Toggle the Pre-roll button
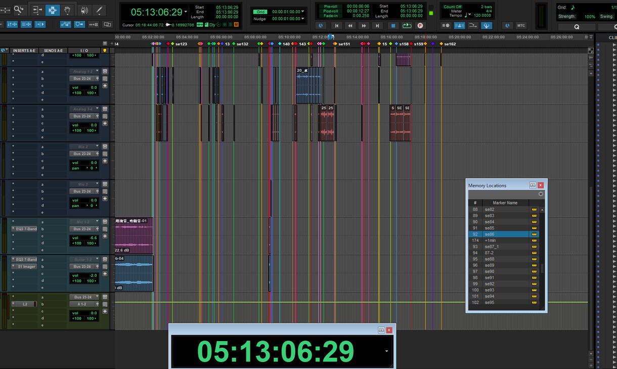Screen dimensions: 617x369 tap(330, 6)
